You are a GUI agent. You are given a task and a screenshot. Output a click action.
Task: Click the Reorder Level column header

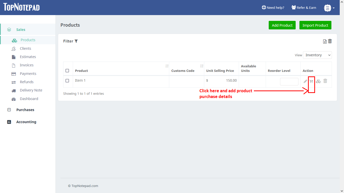[279, 71]
